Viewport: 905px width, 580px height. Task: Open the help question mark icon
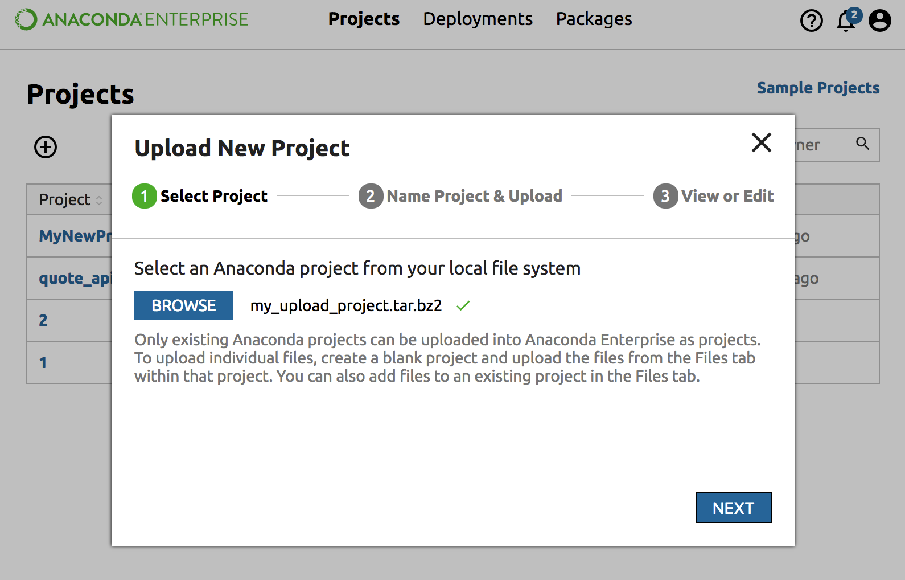(x=811, y=21)
